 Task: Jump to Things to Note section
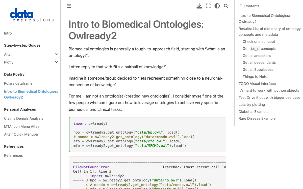click(x=255, y=77)
